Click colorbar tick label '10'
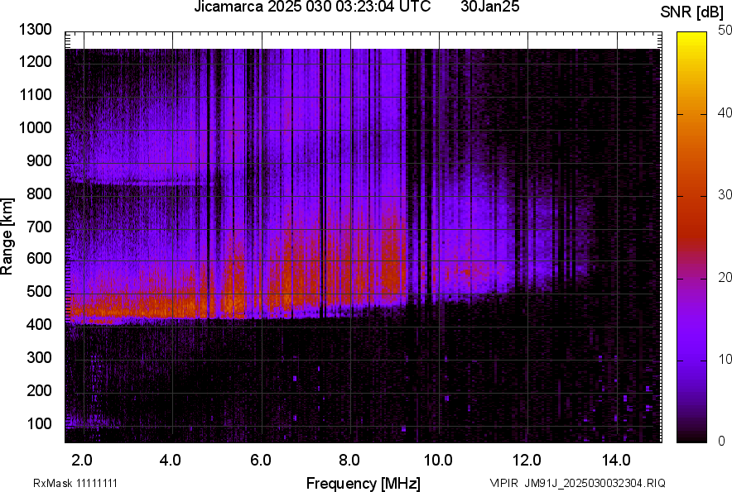Image resolution: width=732 pixels, height=492 pixels. click(725, 360)
